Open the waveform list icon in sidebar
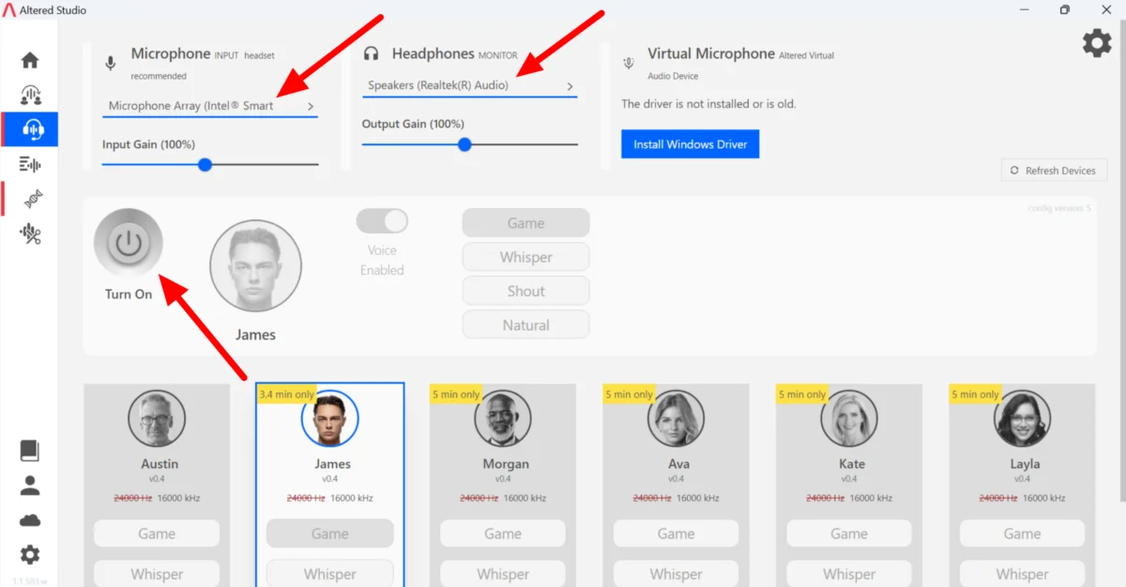This screenshot has height=587, width=1126. pos(30,165)
